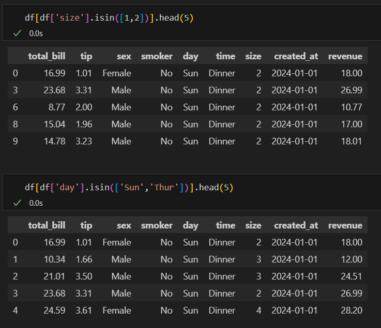Image resolution: width=381 pixels, height=328 pixels.
Task: Click the time header in the day filter output
Action: tap(225, 225)
